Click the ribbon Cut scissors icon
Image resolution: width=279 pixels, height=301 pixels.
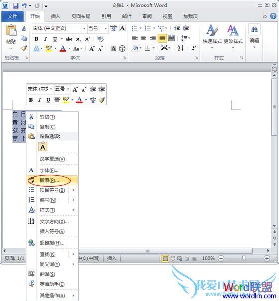[24, 28]
